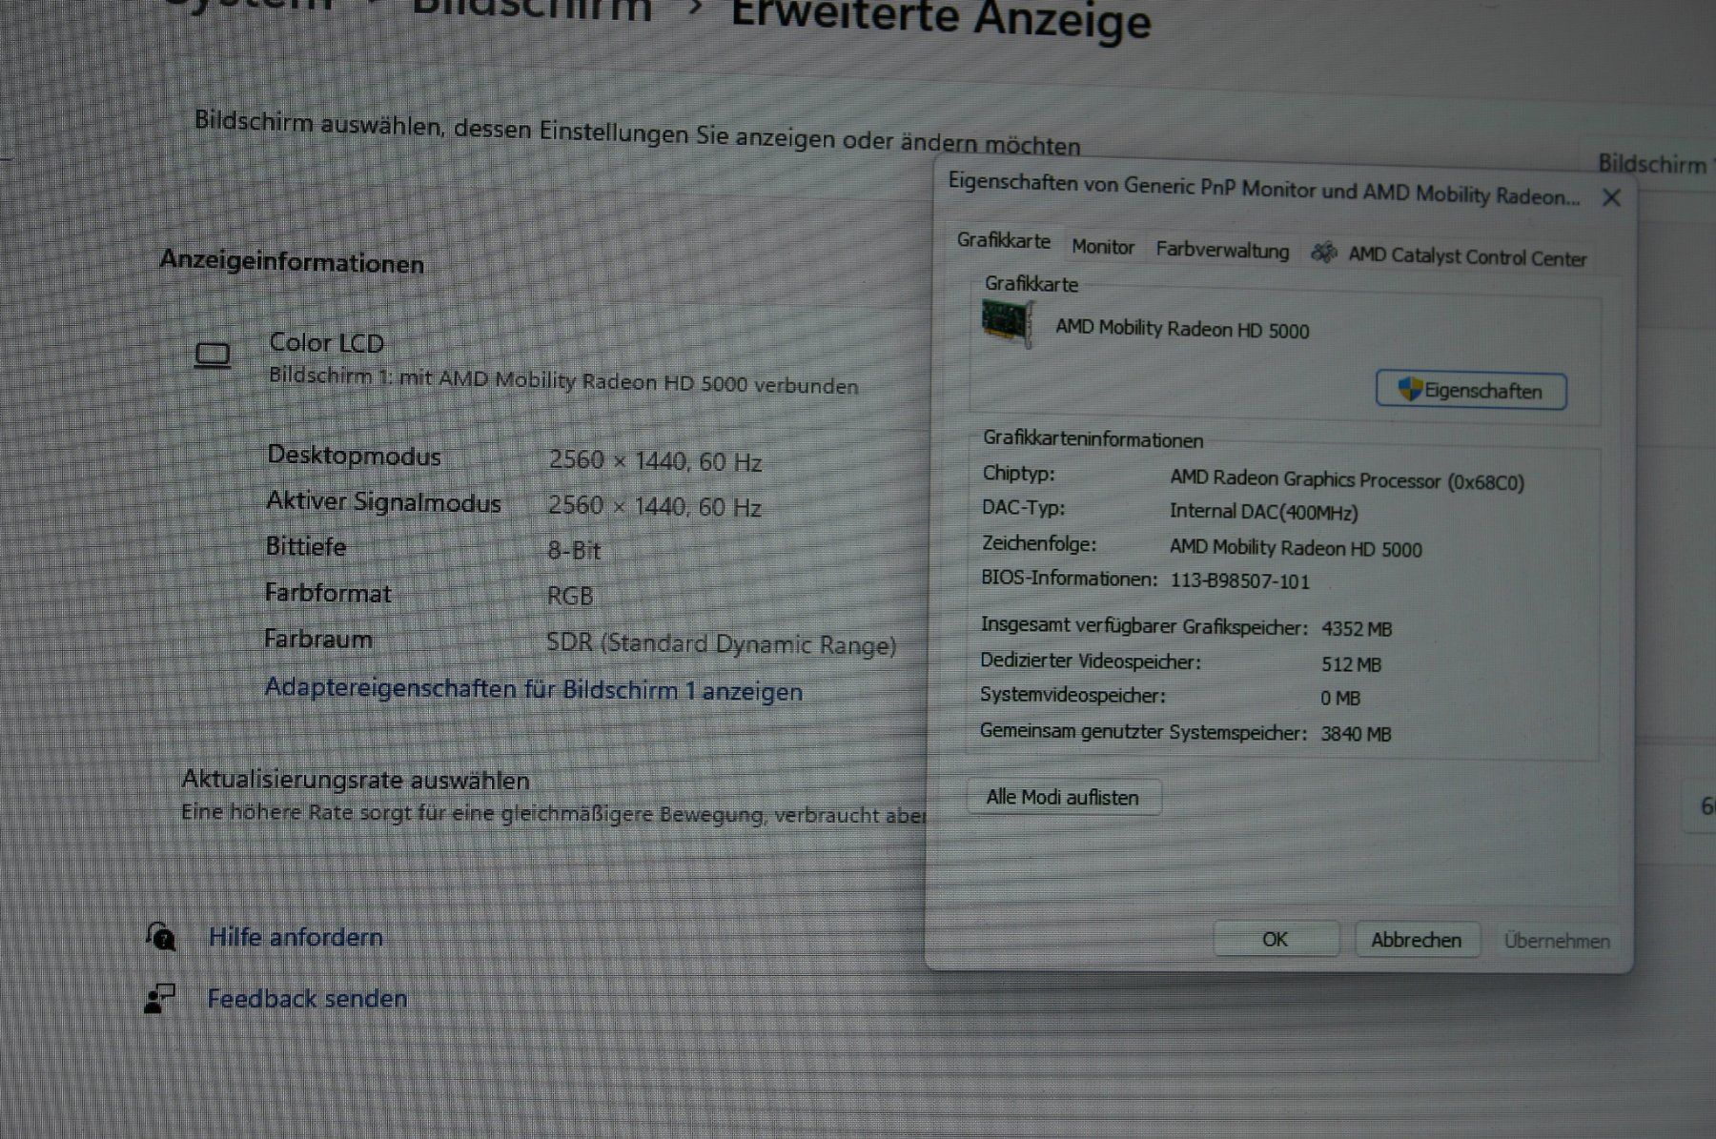Click Systemvideospeicher value 0 MB

coord(1340,699)
